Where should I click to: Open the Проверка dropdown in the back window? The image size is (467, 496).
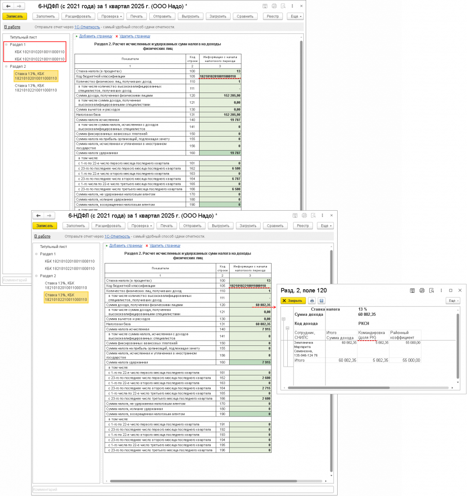(x=112, y=16)
